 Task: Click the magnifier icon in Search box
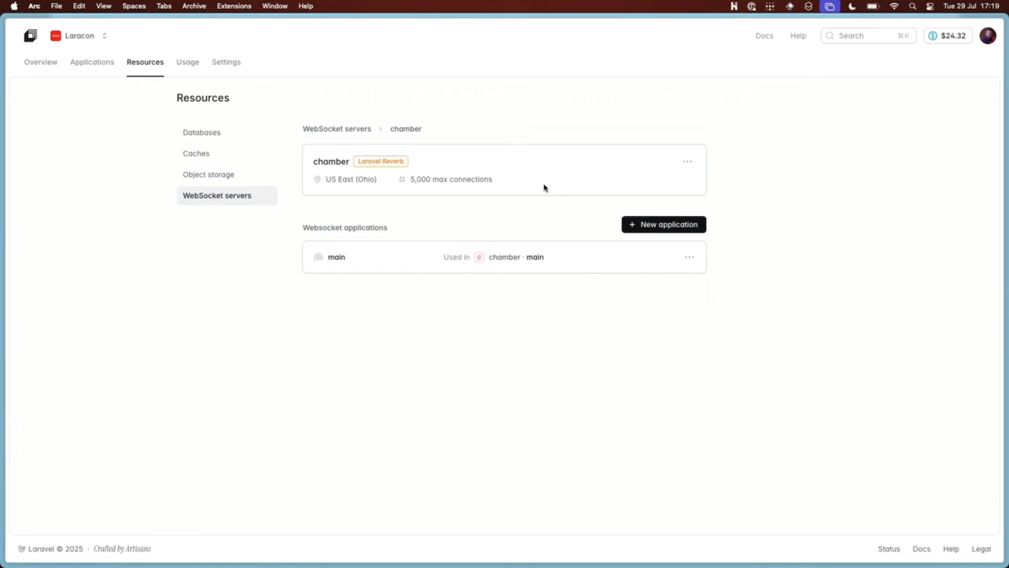tap(830, 36)
